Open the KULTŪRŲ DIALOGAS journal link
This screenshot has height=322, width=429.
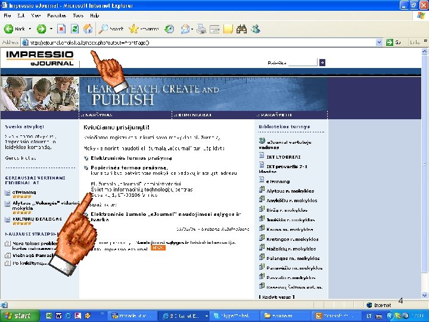click(37, 219)
